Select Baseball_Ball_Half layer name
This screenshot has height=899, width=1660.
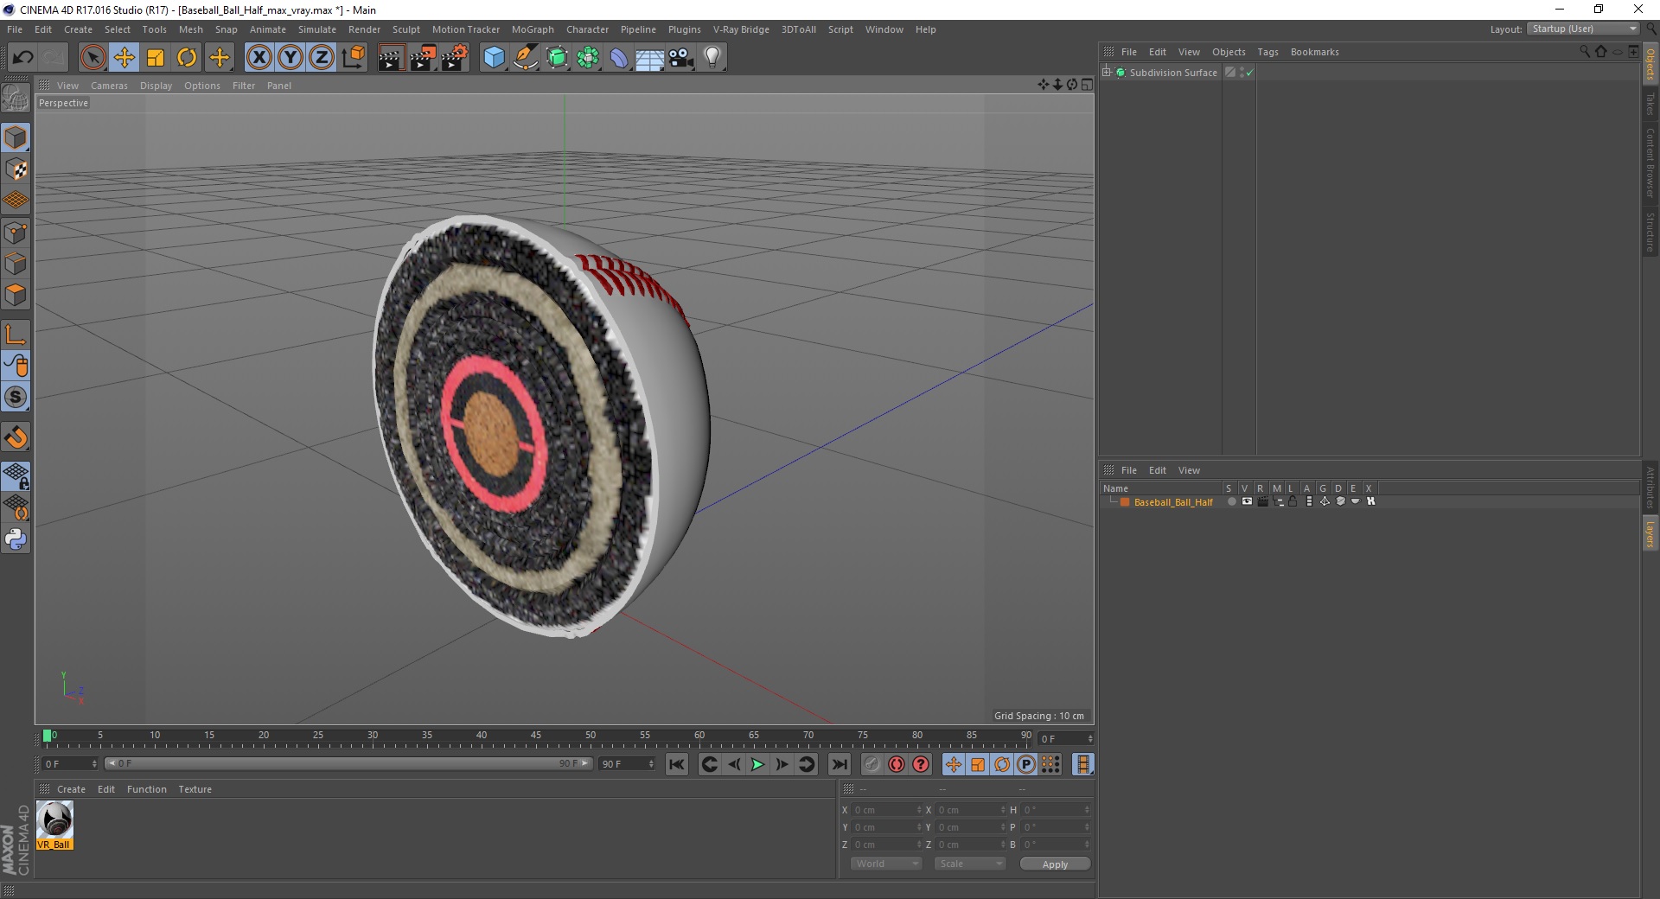coord(1173,501)
